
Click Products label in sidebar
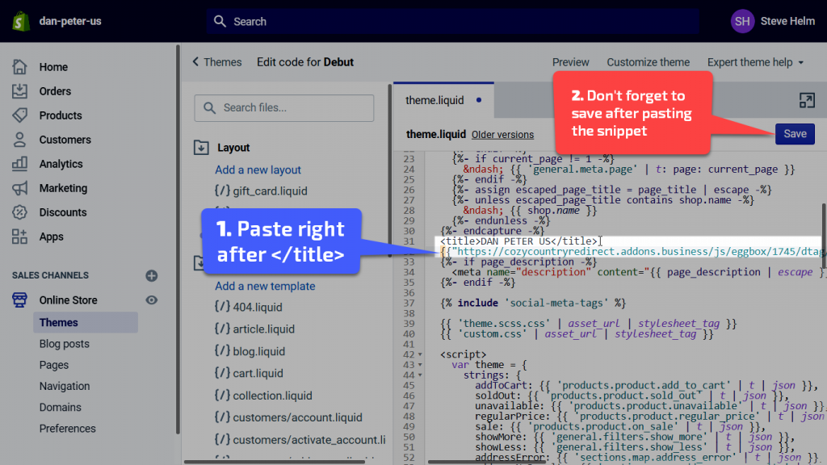[x=61, y=115]
